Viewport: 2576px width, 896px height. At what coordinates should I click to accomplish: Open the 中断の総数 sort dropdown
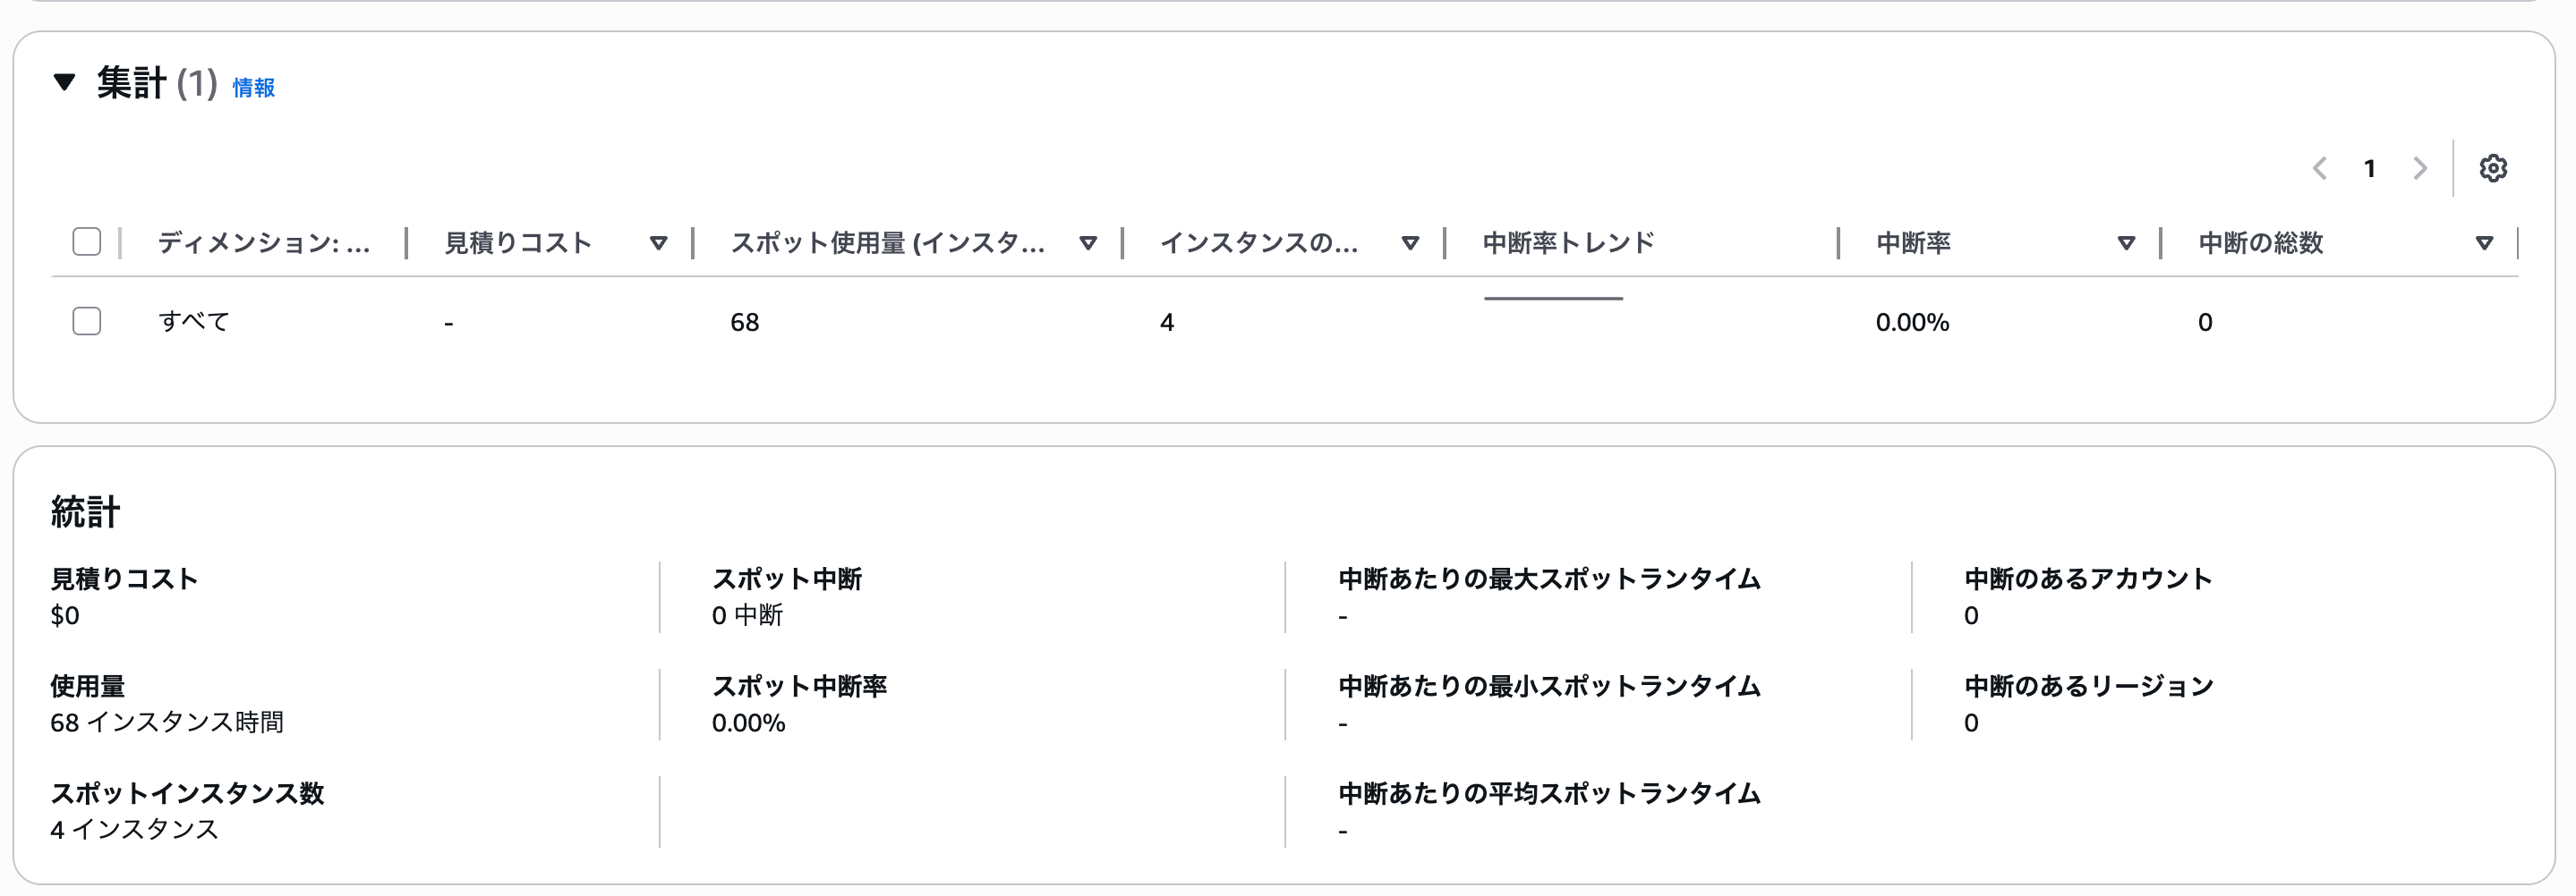(x=2483, y=242)
